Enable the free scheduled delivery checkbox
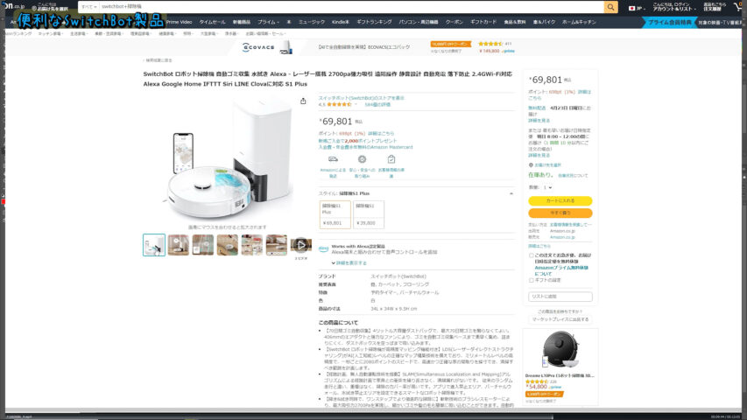This screenshot has width=747, height=420. [x=532, y=255]
